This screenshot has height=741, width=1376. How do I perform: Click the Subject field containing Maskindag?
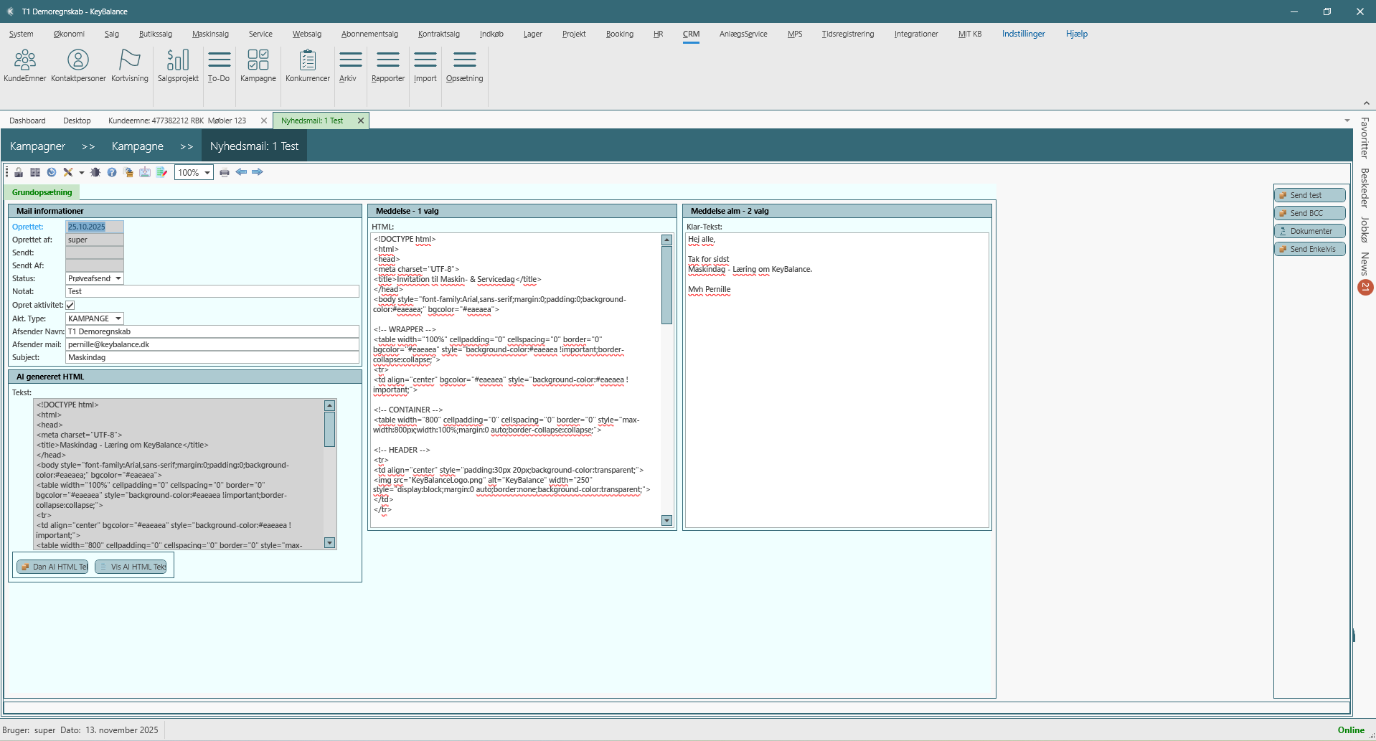pos(212,357)
